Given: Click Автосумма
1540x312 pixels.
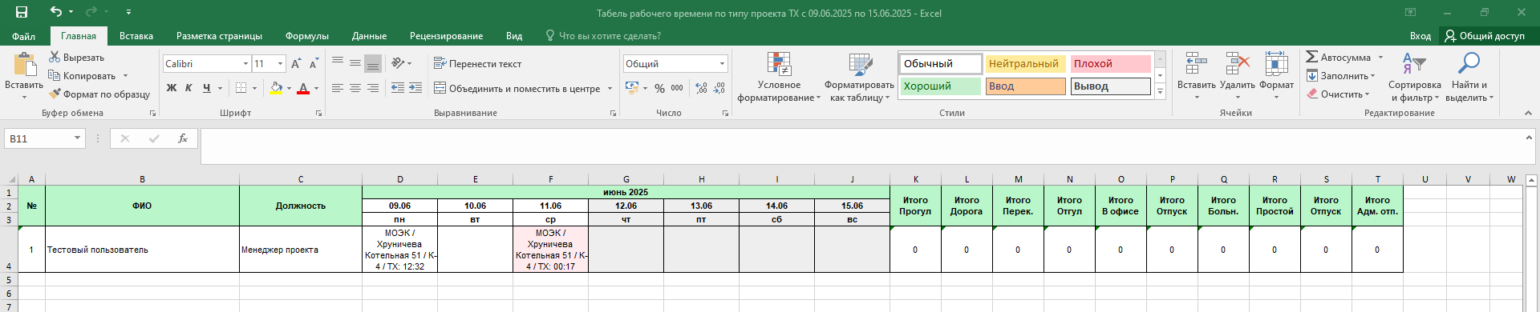Looking at the screenshot, I should [1339, 58].
